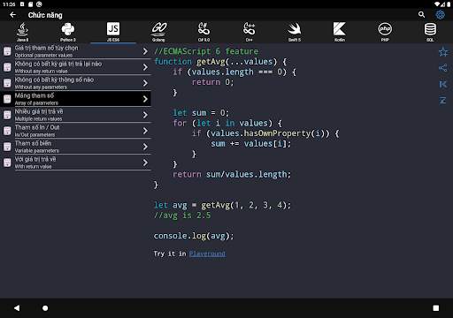Click document icon beside In/Out parameters
This screenshot has height=318, width=453.
(x=7, y=131)
